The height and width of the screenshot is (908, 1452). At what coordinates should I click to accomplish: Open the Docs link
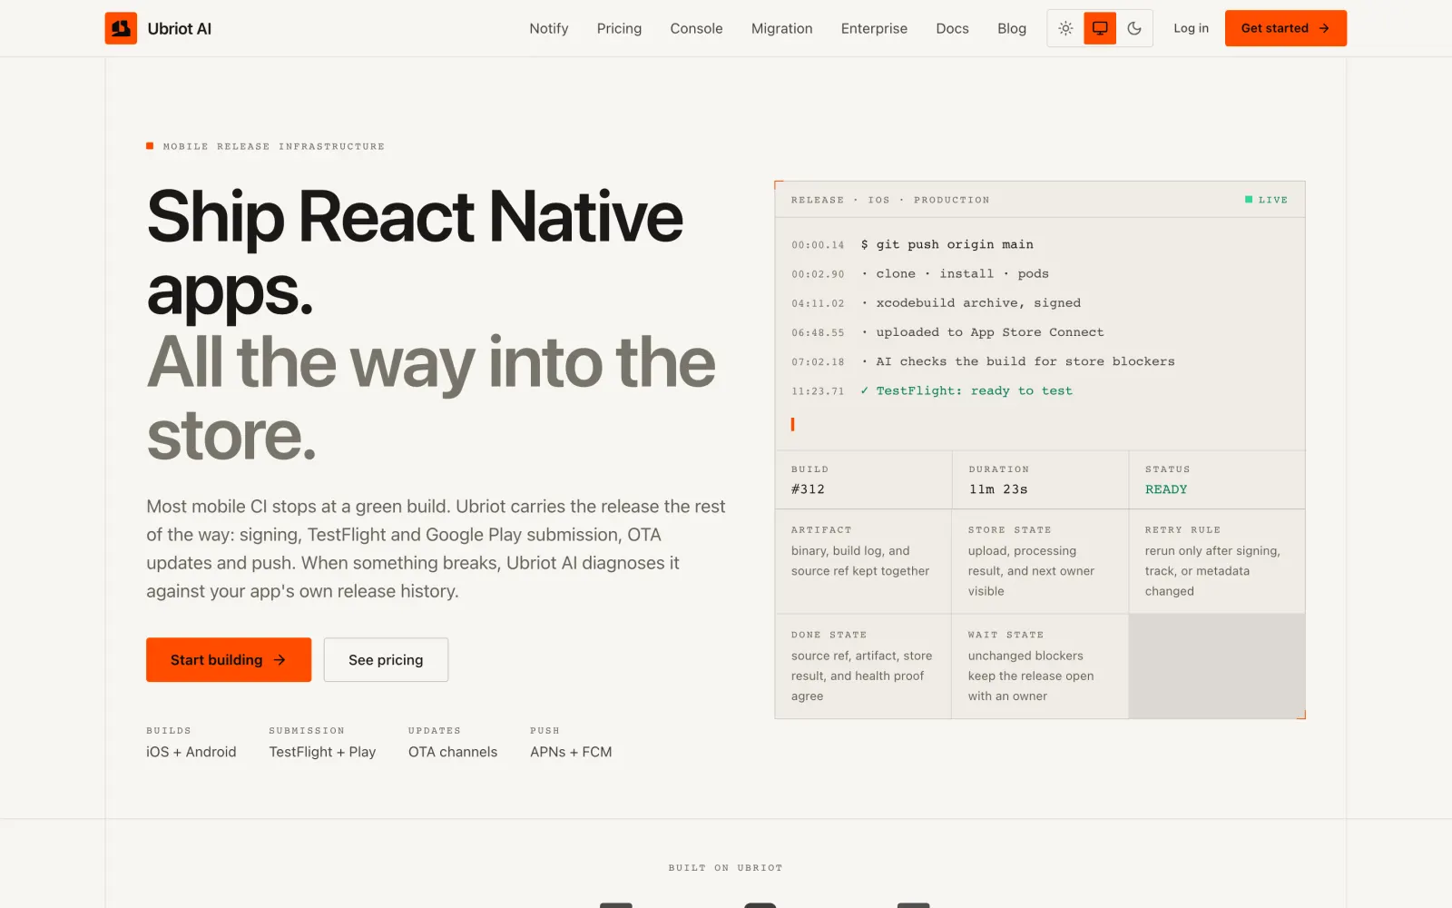[952, 28]
